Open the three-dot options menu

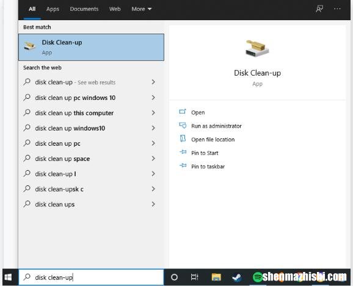pos(337,9)
